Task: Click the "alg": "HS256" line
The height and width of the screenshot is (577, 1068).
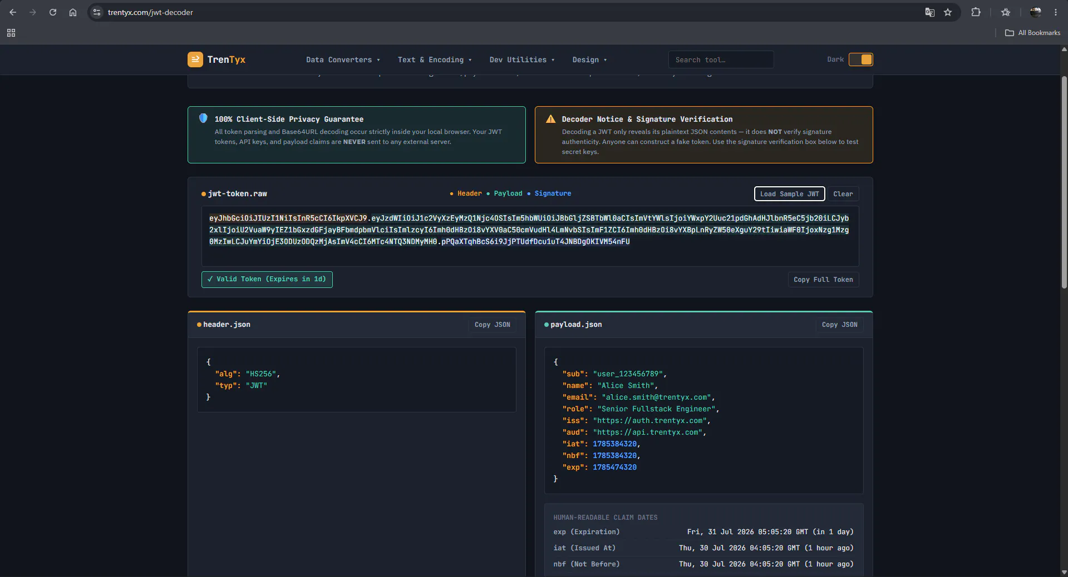Action: (x=248, y=374)
